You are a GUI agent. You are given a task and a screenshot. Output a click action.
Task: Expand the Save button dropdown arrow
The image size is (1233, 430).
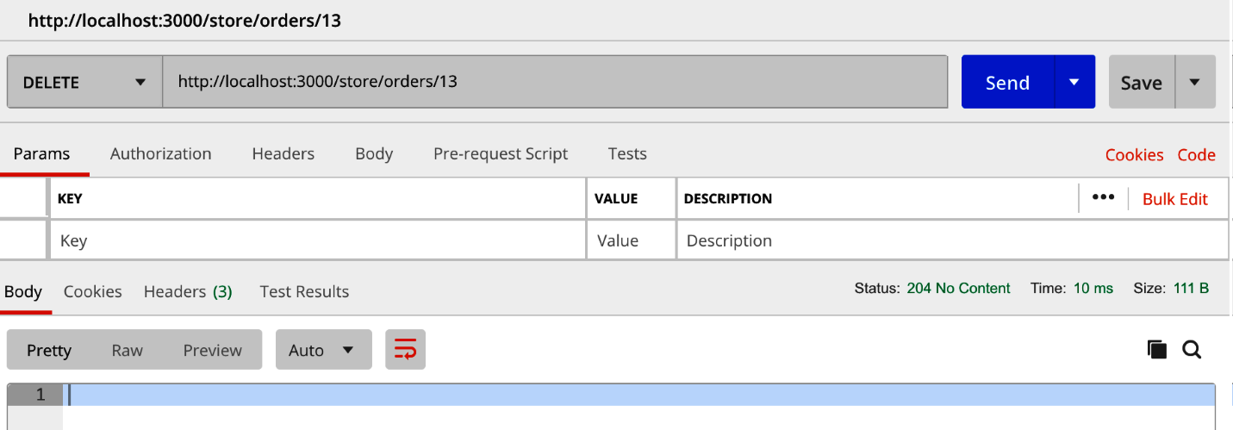click(x=1194, y=82)
